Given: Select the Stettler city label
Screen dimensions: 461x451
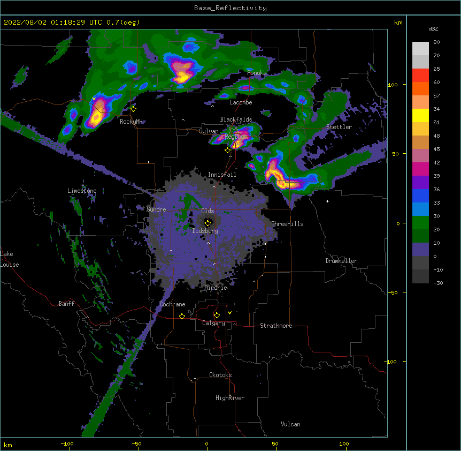Looking at the screenshot, I should coord(339,127).
